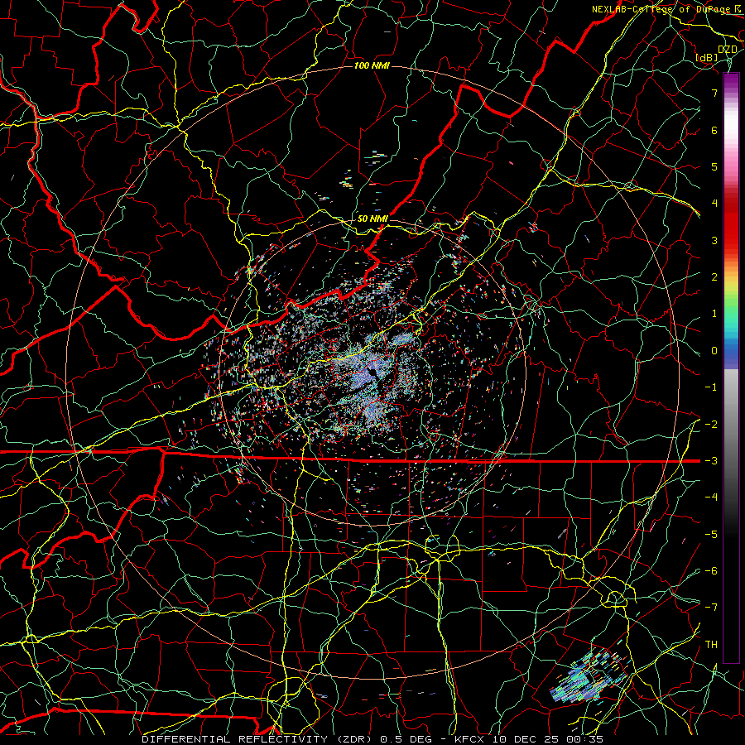
Task: Click the -6 dB tick label on the scale
Action: click(711, 570)
